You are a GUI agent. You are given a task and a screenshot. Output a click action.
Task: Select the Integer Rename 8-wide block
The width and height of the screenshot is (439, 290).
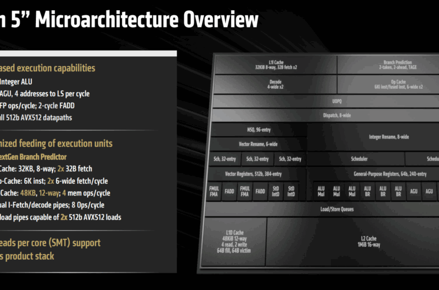coord(388,136)
